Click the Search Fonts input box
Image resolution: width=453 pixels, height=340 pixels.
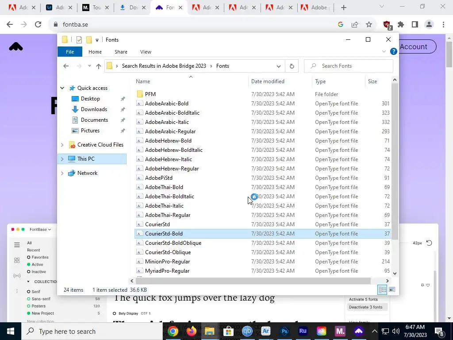(x=349, y=66)
